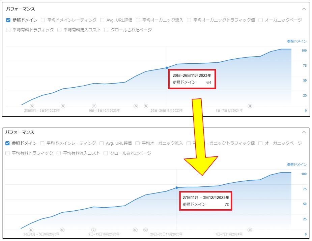Enable 平均有料トラフィック in the upper panel
Screen dimensions: 312x241
(8, 30)
